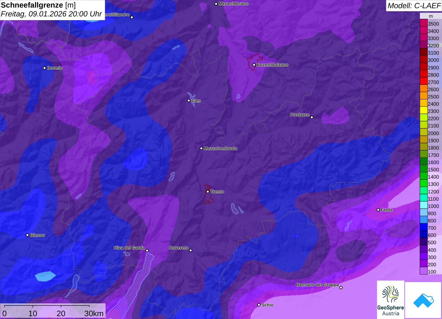Click the date Freitag, 09.01.2026 20:00 Uhr
Viewport: 442px width, 319px height.
(51, 14)
